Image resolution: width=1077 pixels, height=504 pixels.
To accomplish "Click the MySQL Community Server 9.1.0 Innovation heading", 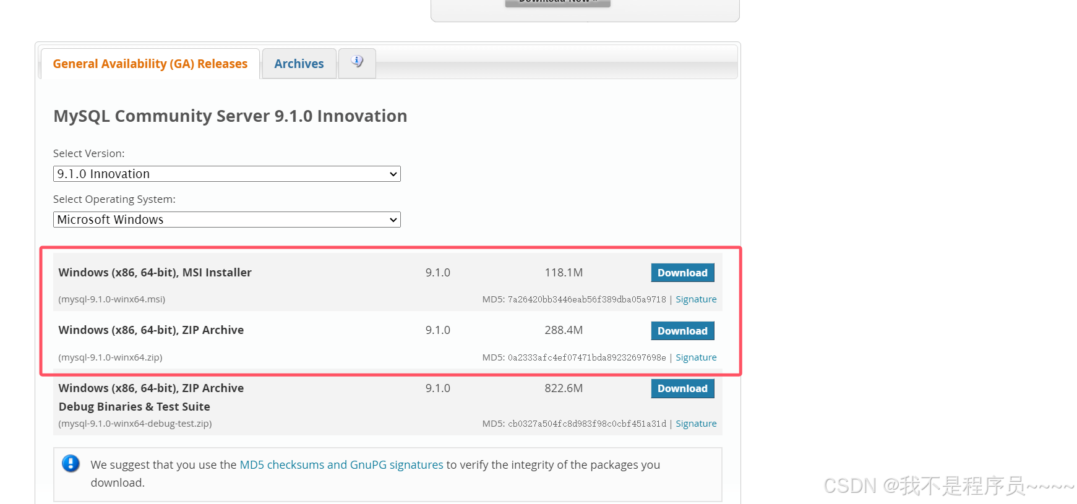I will tap(230, 116).
